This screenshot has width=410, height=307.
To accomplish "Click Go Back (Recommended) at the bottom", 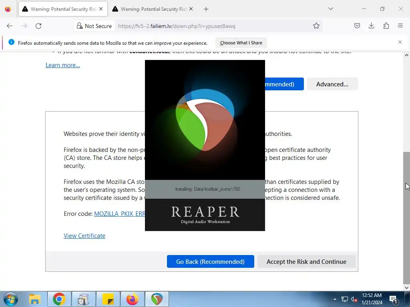I will click(211, 261).
